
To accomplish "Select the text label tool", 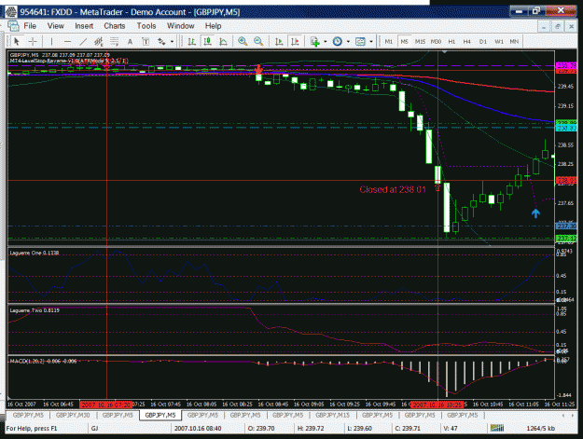I will (x=146, y=42).
